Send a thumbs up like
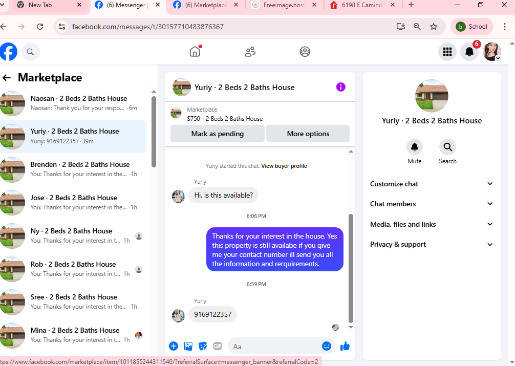 point(345,346)
